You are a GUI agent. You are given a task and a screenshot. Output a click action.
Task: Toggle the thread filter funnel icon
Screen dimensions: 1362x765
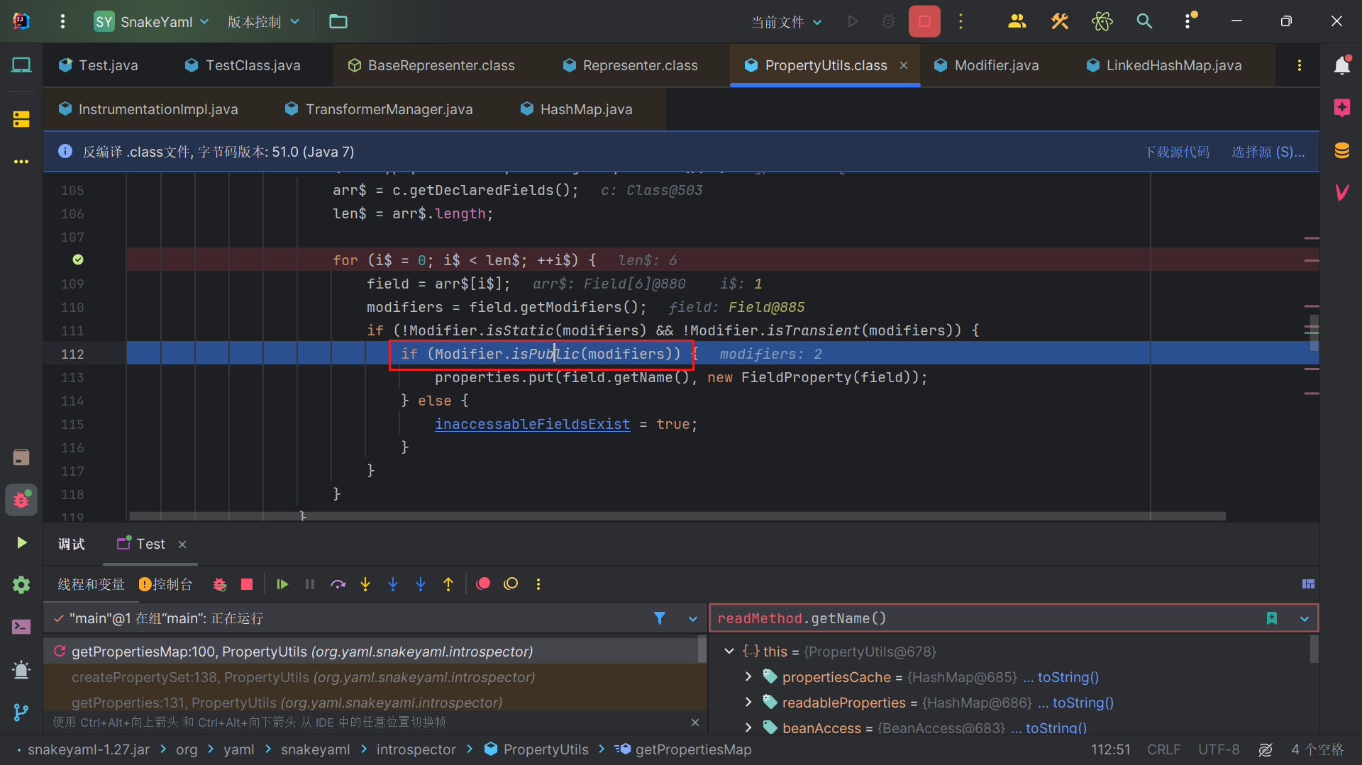660,618
